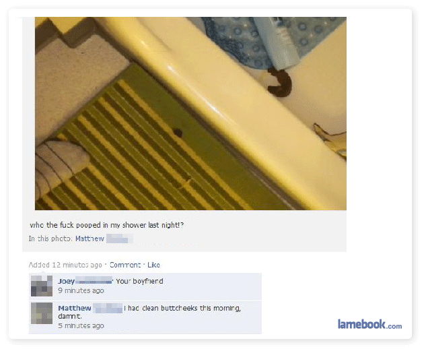
Task: Click the blurred surname after Joey
Action: pos(94,281)
